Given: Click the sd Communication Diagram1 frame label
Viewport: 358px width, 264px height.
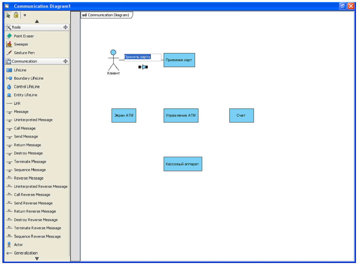Looking at the screenshot, I should (107, 15).
